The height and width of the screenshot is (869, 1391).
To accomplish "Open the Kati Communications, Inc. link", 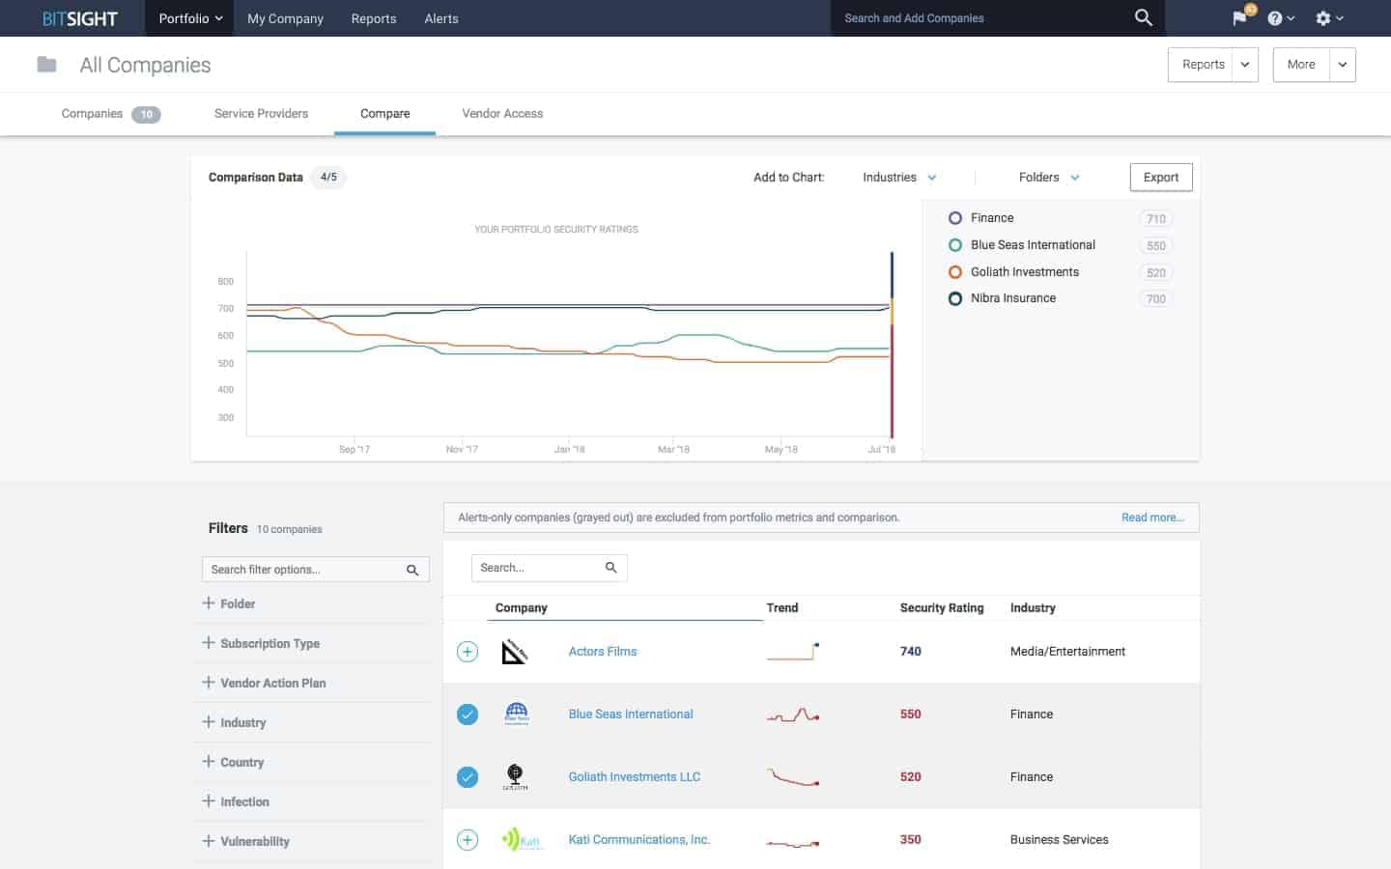I will click(x=639, y=840).
